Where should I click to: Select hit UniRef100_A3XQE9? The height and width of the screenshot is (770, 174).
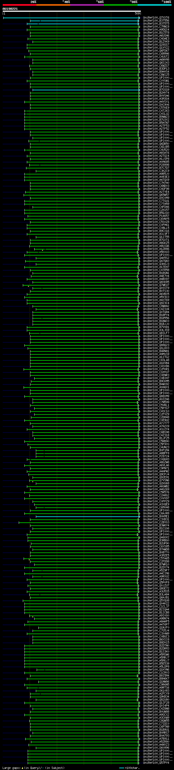pyautogui.click(x=156, y=505)
